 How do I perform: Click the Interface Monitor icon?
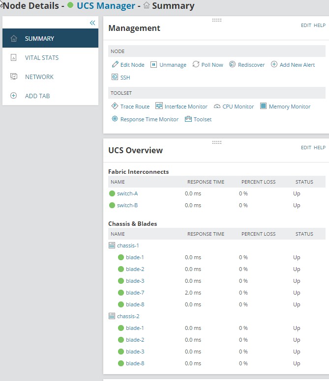[x=159, y=106]
